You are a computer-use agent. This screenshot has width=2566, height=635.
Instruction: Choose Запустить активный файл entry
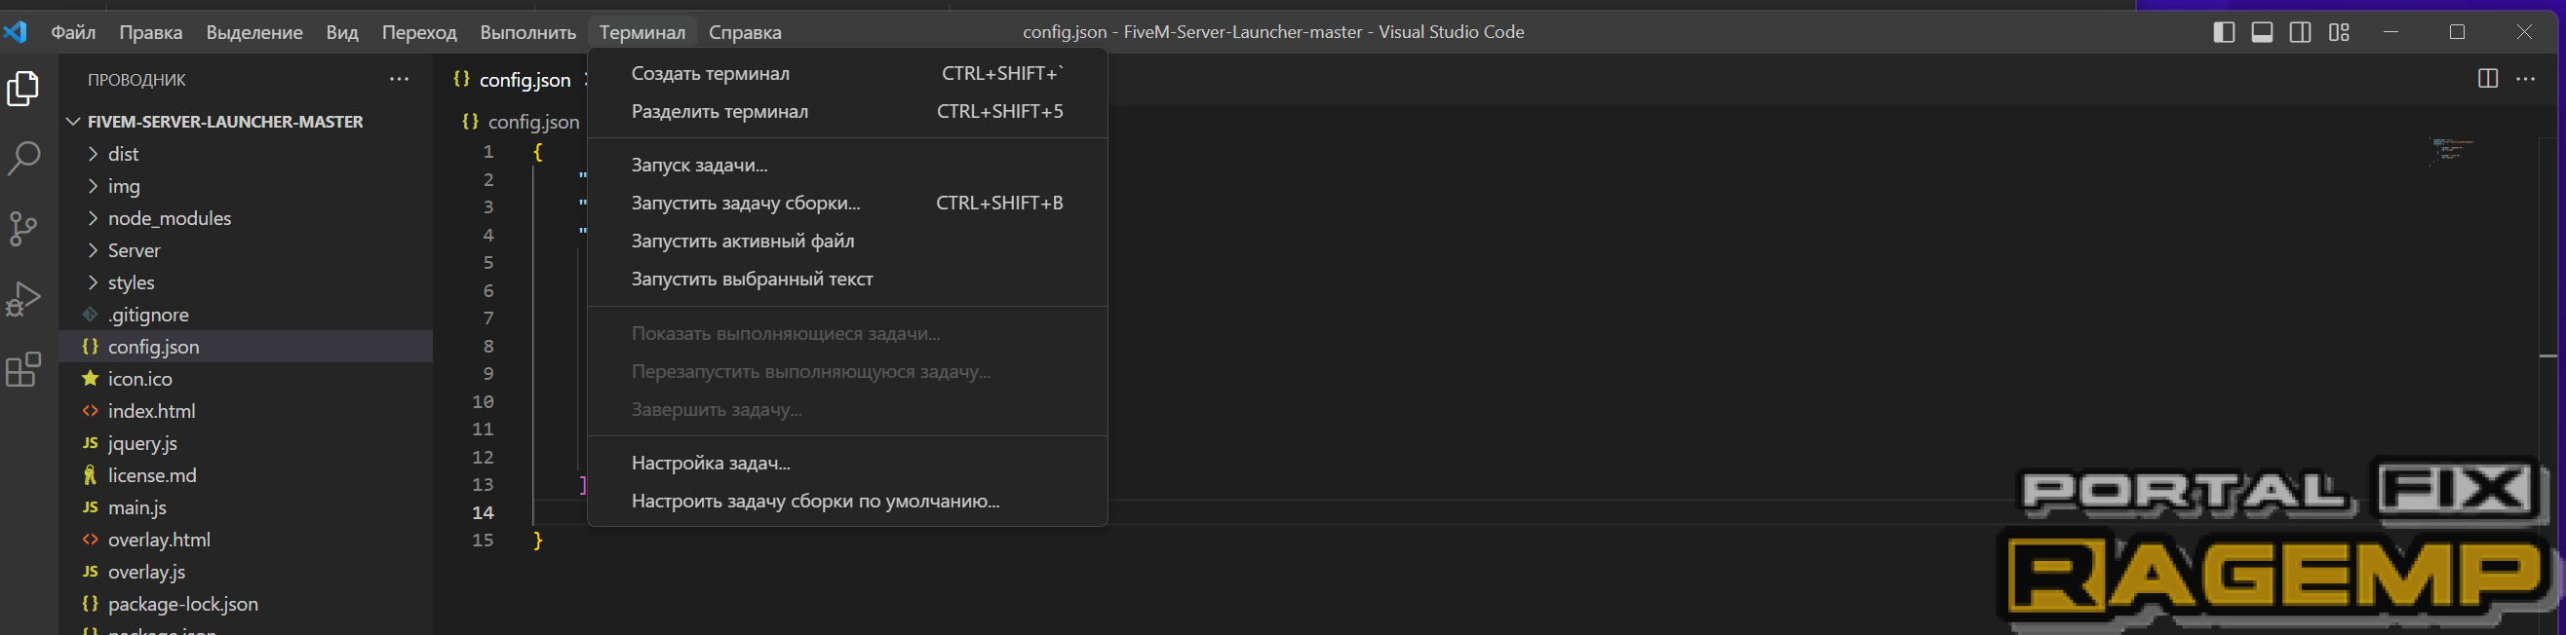pyautogui.click(x=848, y=241)
